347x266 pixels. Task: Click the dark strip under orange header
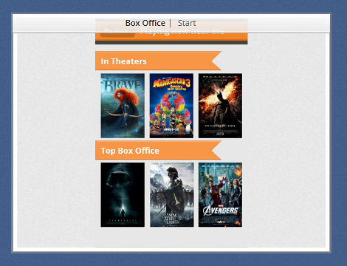tap(171, 43)
